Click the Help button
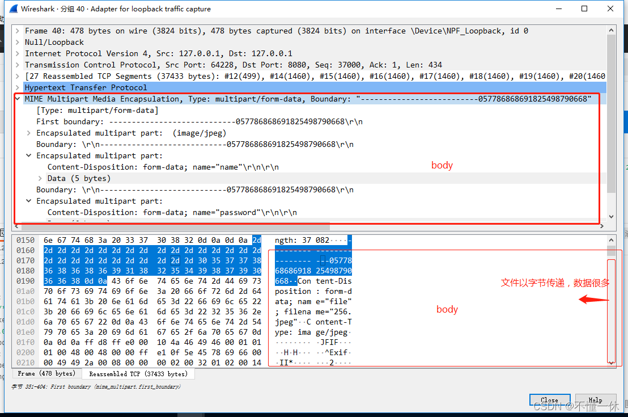This screenshot has width=628, height=417. pos(595,400)
